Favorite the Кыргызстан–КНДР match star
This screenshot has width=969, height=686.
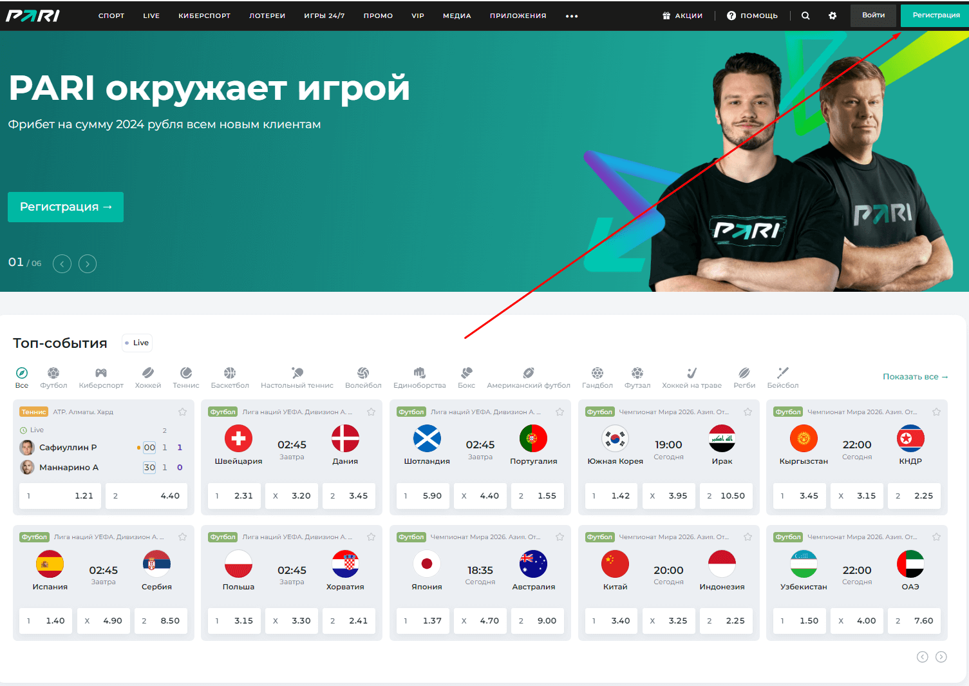(936, 412)
